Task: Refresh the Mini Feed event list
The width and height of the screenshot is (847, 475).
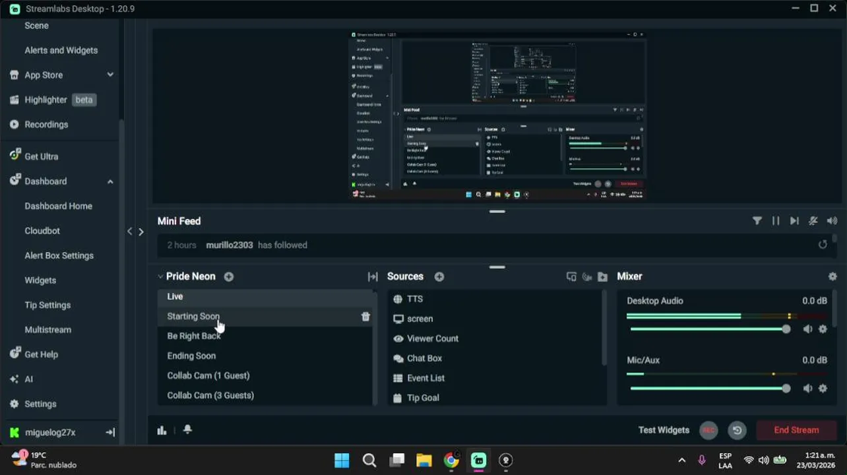Action: (x=823, y=245)
